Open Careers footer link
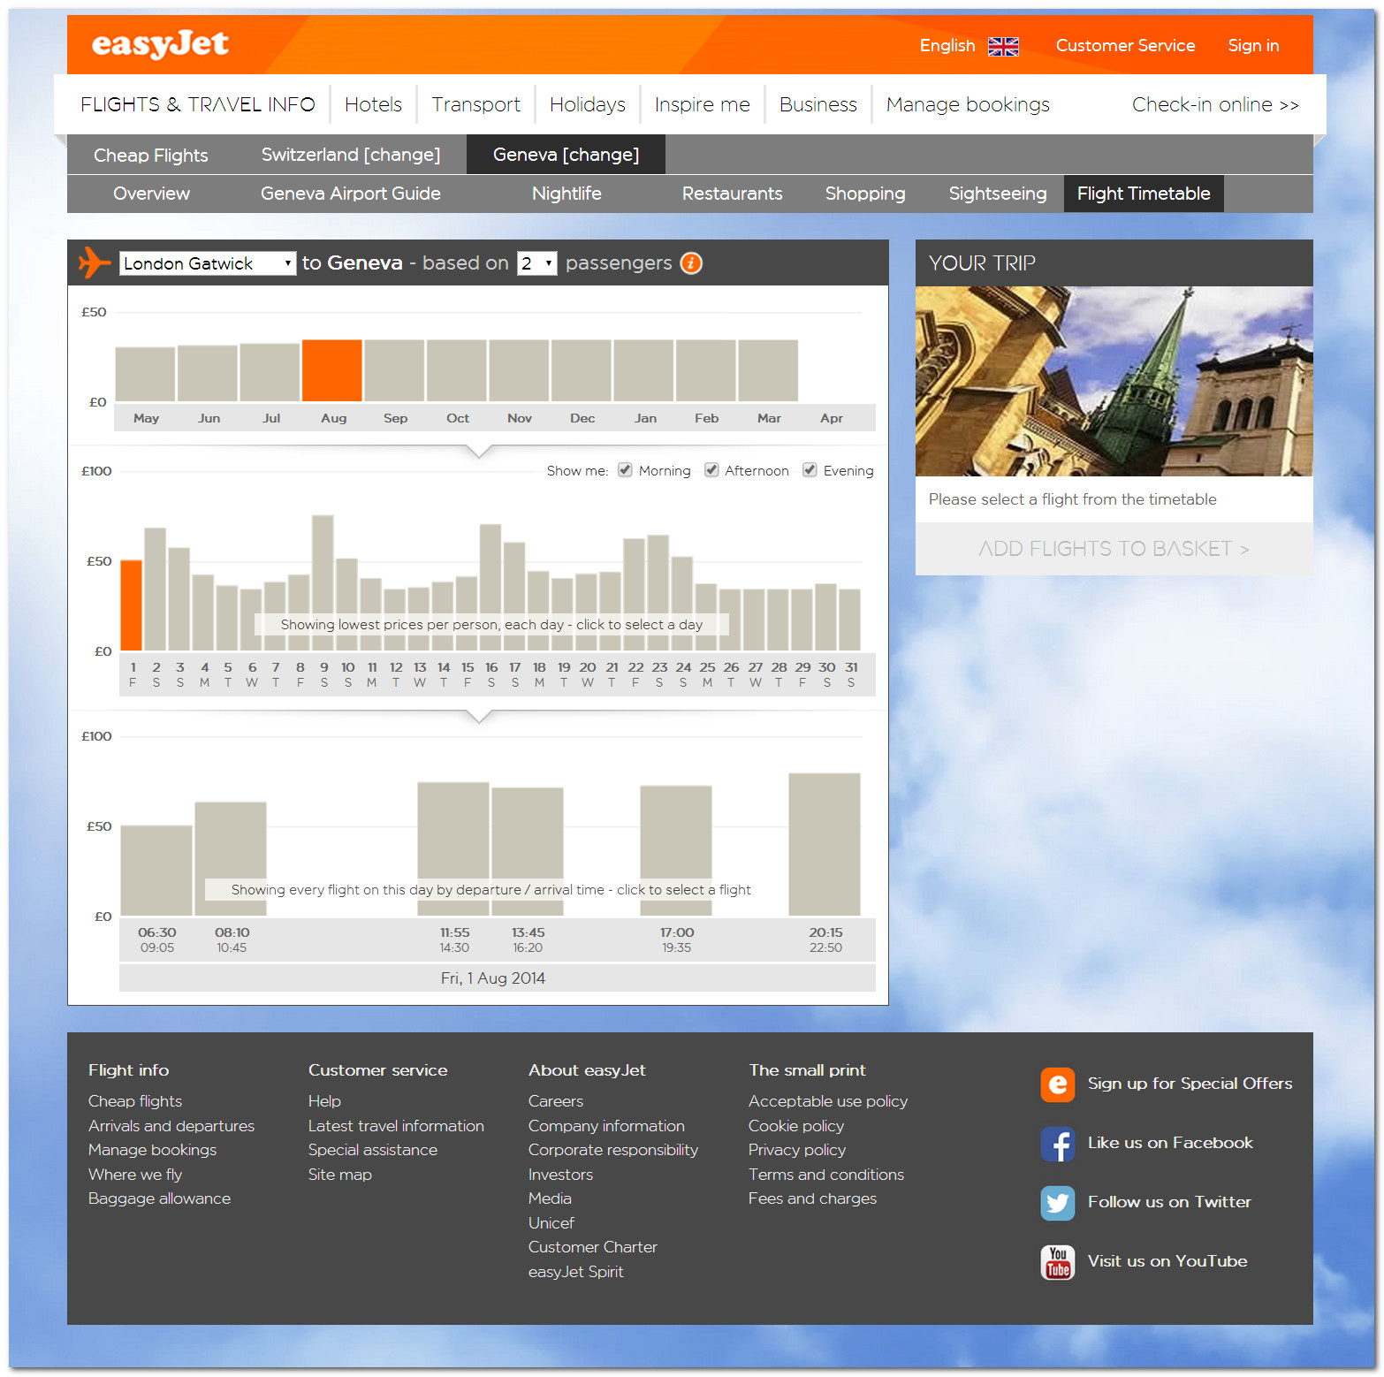 pyautogui.click(x=556, y=1101)
